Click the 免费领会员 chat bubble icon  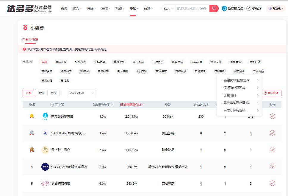pos(225,8)
